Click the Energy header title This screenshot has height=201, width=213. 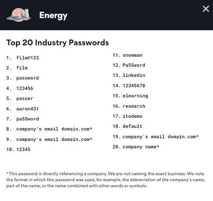pyautogui.click(x=53, y=16)
